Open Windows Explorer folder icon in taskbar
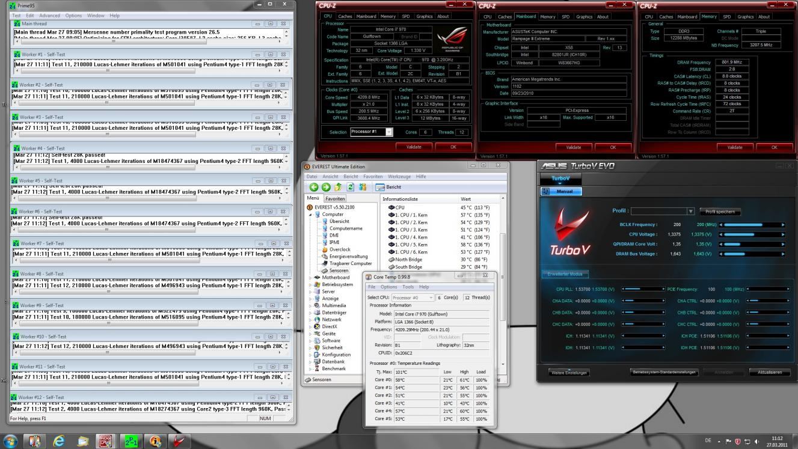 coord(82,441)
